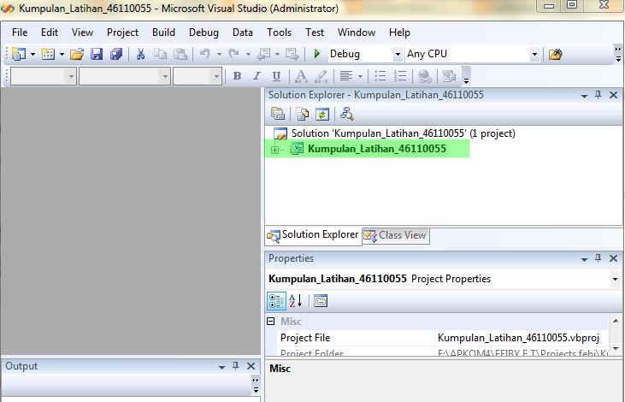The width and height of the screenshot is (625, 402).
Task: Click the Add New Item toolbar icon
Action: pos(48,54)
